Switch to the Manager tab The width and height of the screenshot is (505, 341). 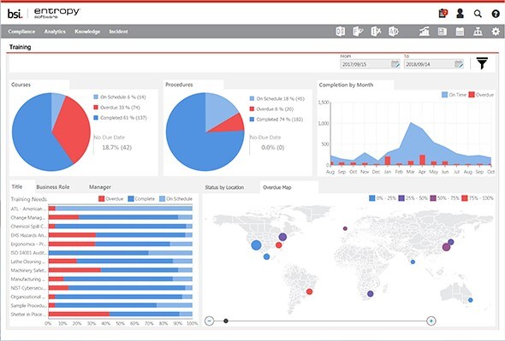(100, 187)
